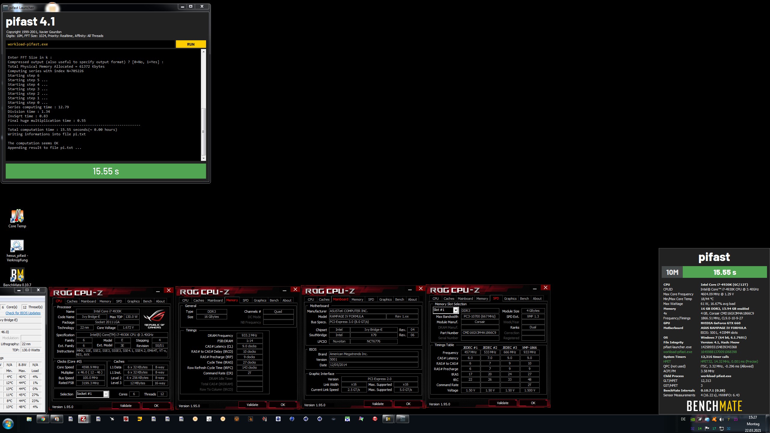Click the Core Voltage value 1.672 V
The width and height of the screenshot is (770, 433).
(x=128, y=328)
